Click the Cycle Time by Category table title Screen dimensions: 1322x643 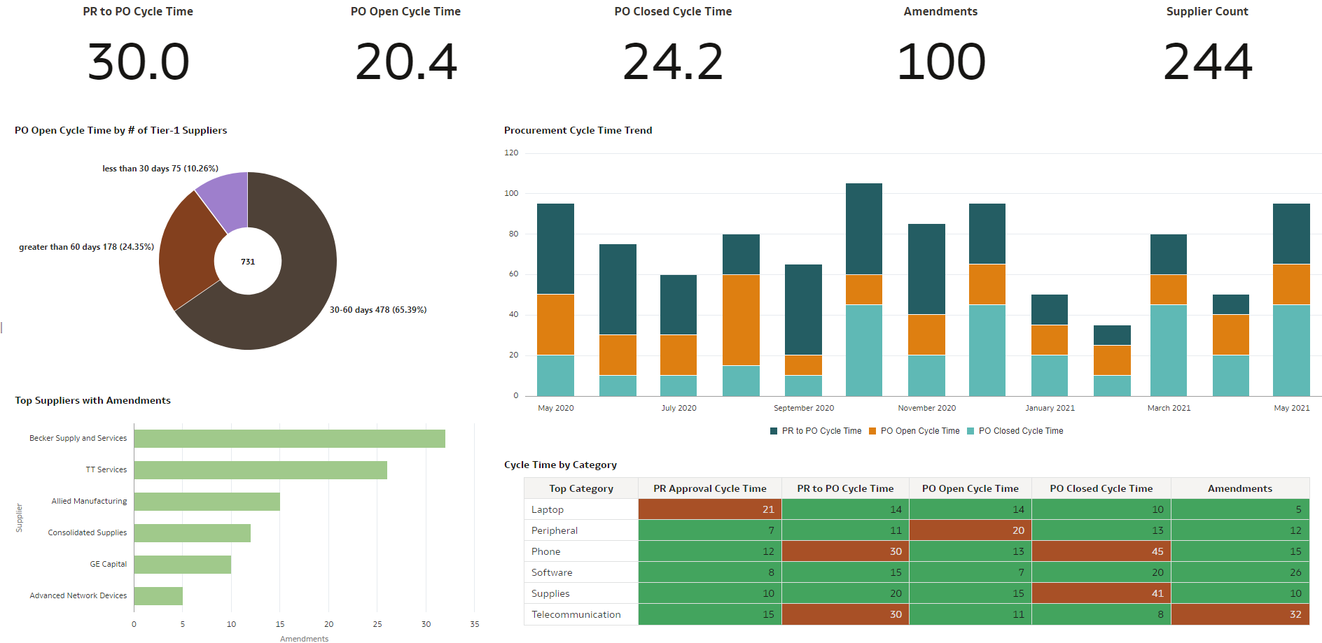(560, 465)
